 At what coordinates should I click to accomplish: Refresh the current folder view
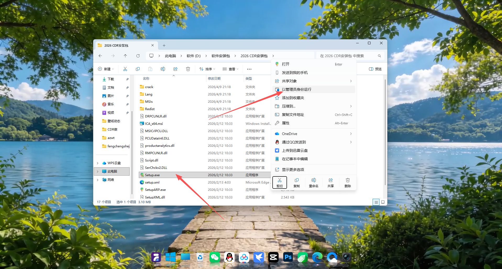[x=138, y=56]
